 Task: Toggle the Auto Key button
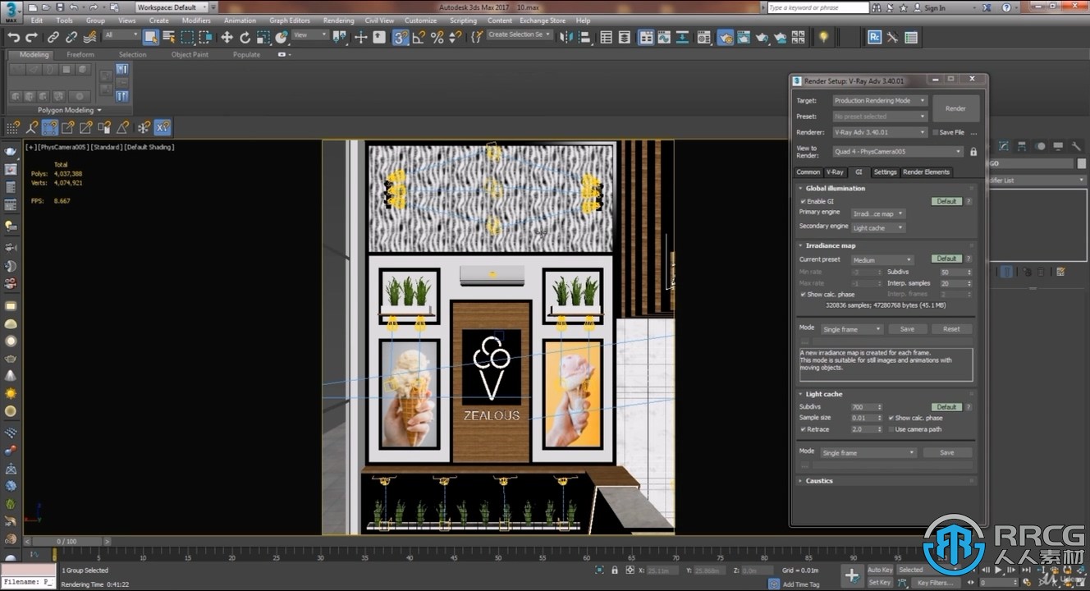[880, 570]
